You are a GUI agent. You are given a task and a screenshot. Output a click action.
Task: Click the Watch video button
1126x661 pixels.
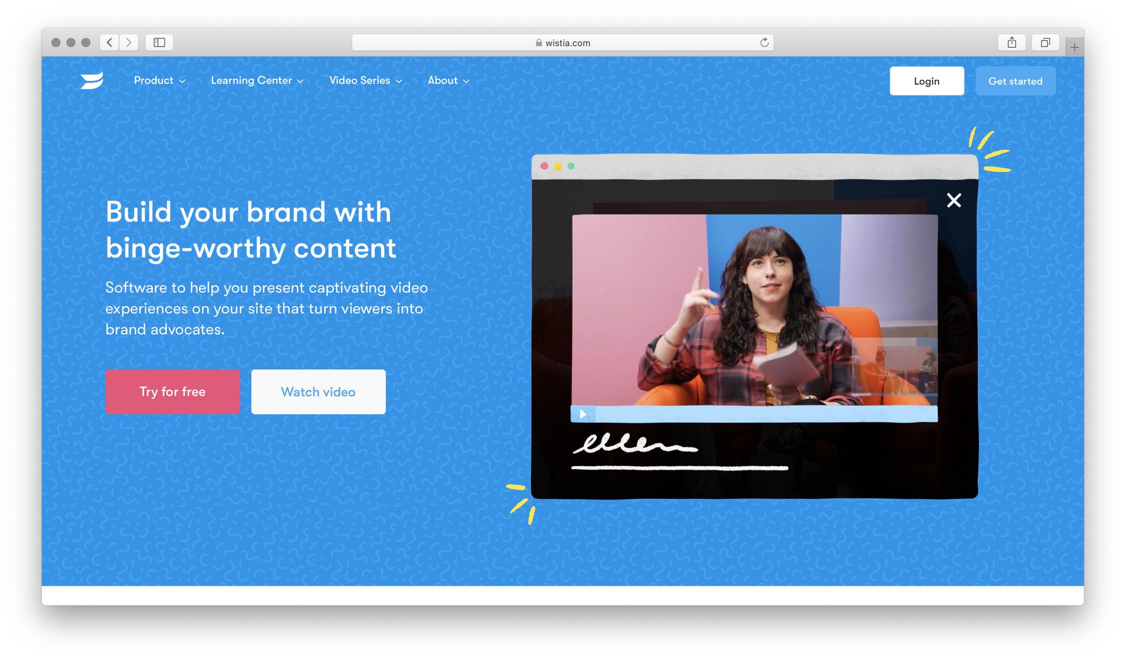point(318,391)
